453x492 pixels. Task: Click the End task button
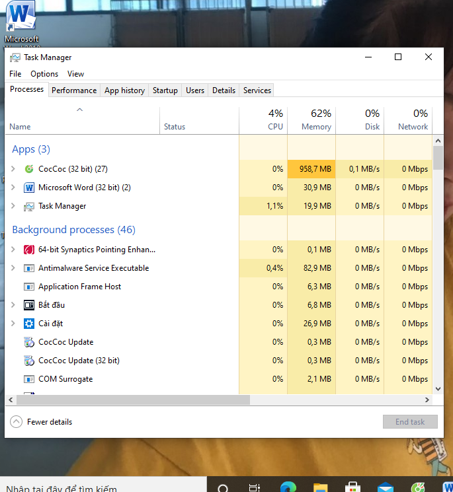(410, 422)
